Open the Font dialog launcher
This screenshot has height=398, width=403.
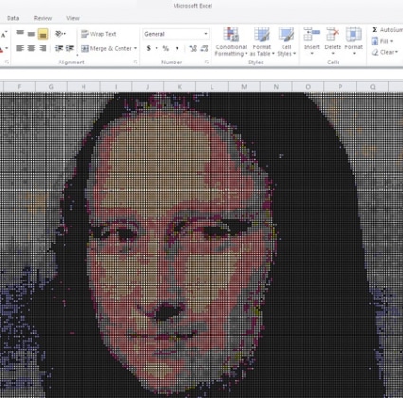click(x=7, y=62)
